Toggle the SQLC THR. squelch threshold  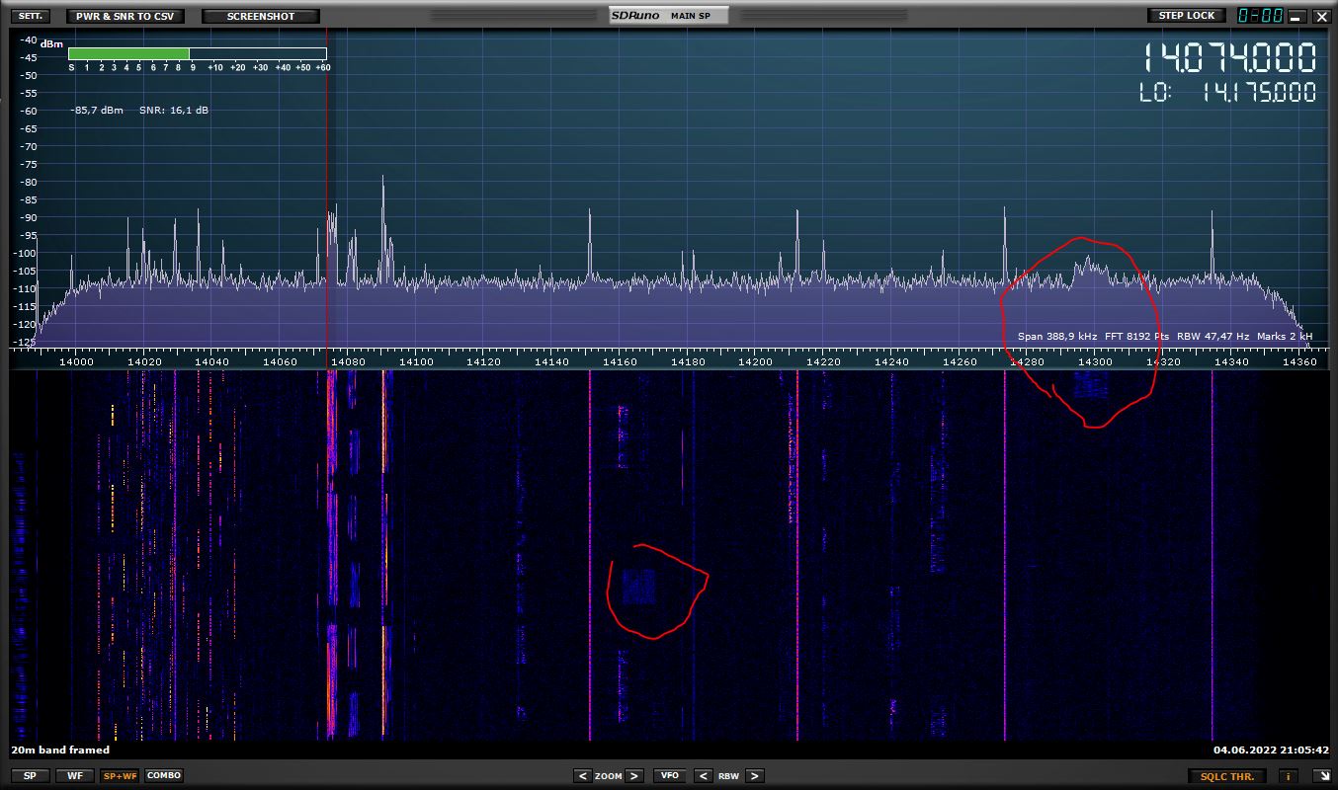(1226, 776)
